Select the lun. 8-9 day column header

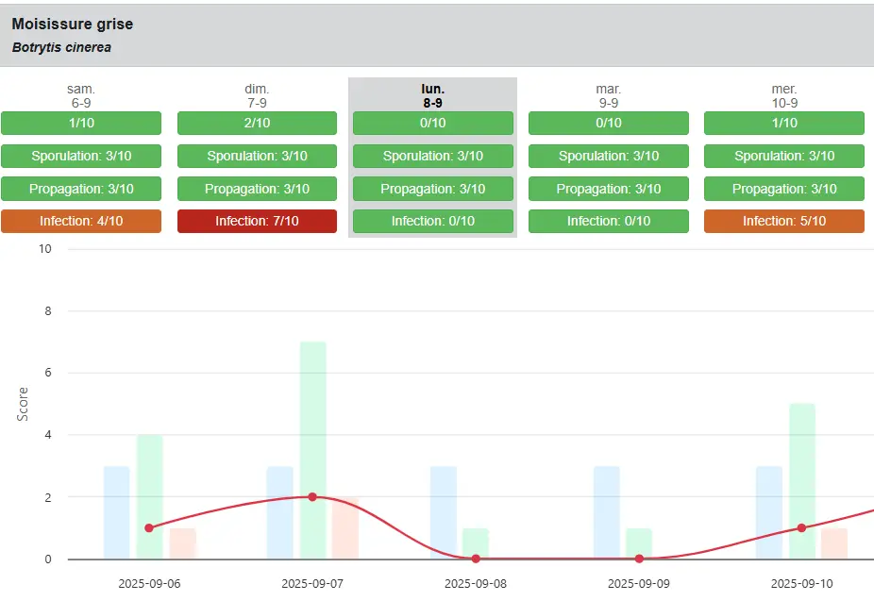pyautogui.click(x=432, y=95)
